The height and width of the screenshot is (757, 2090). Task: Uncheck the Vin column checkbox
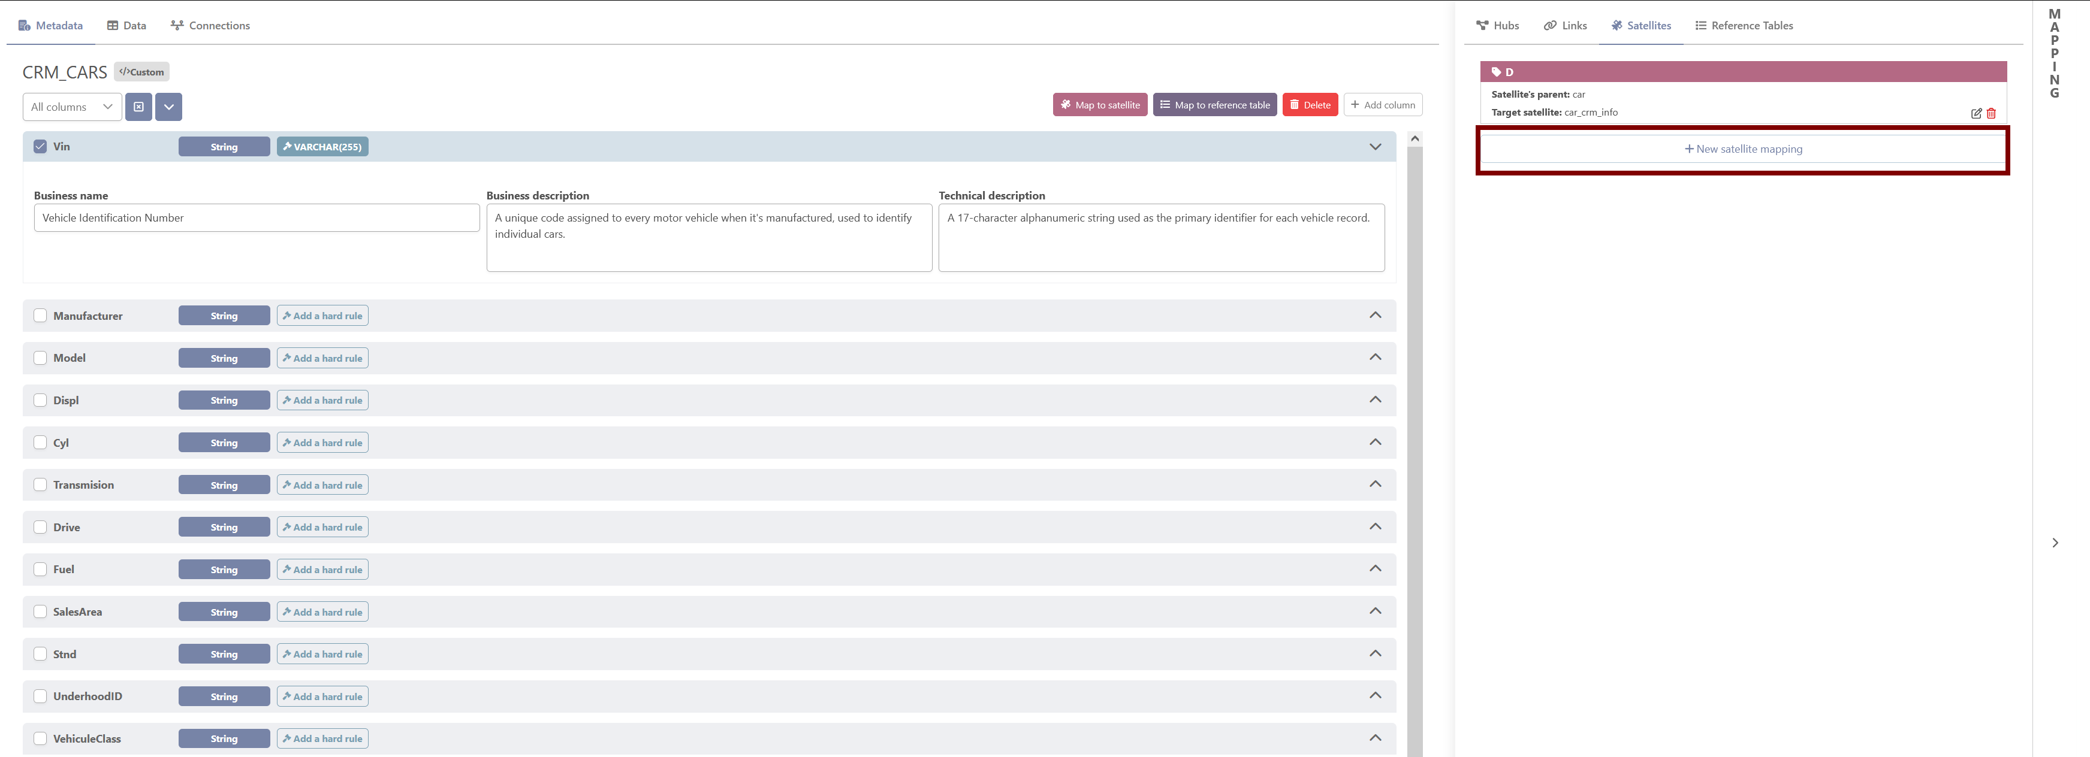41,147
